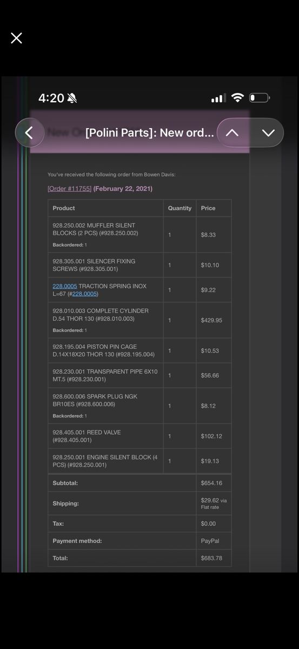Open the 228.0005 product link
299x649 pixels.
coord(65,286)
